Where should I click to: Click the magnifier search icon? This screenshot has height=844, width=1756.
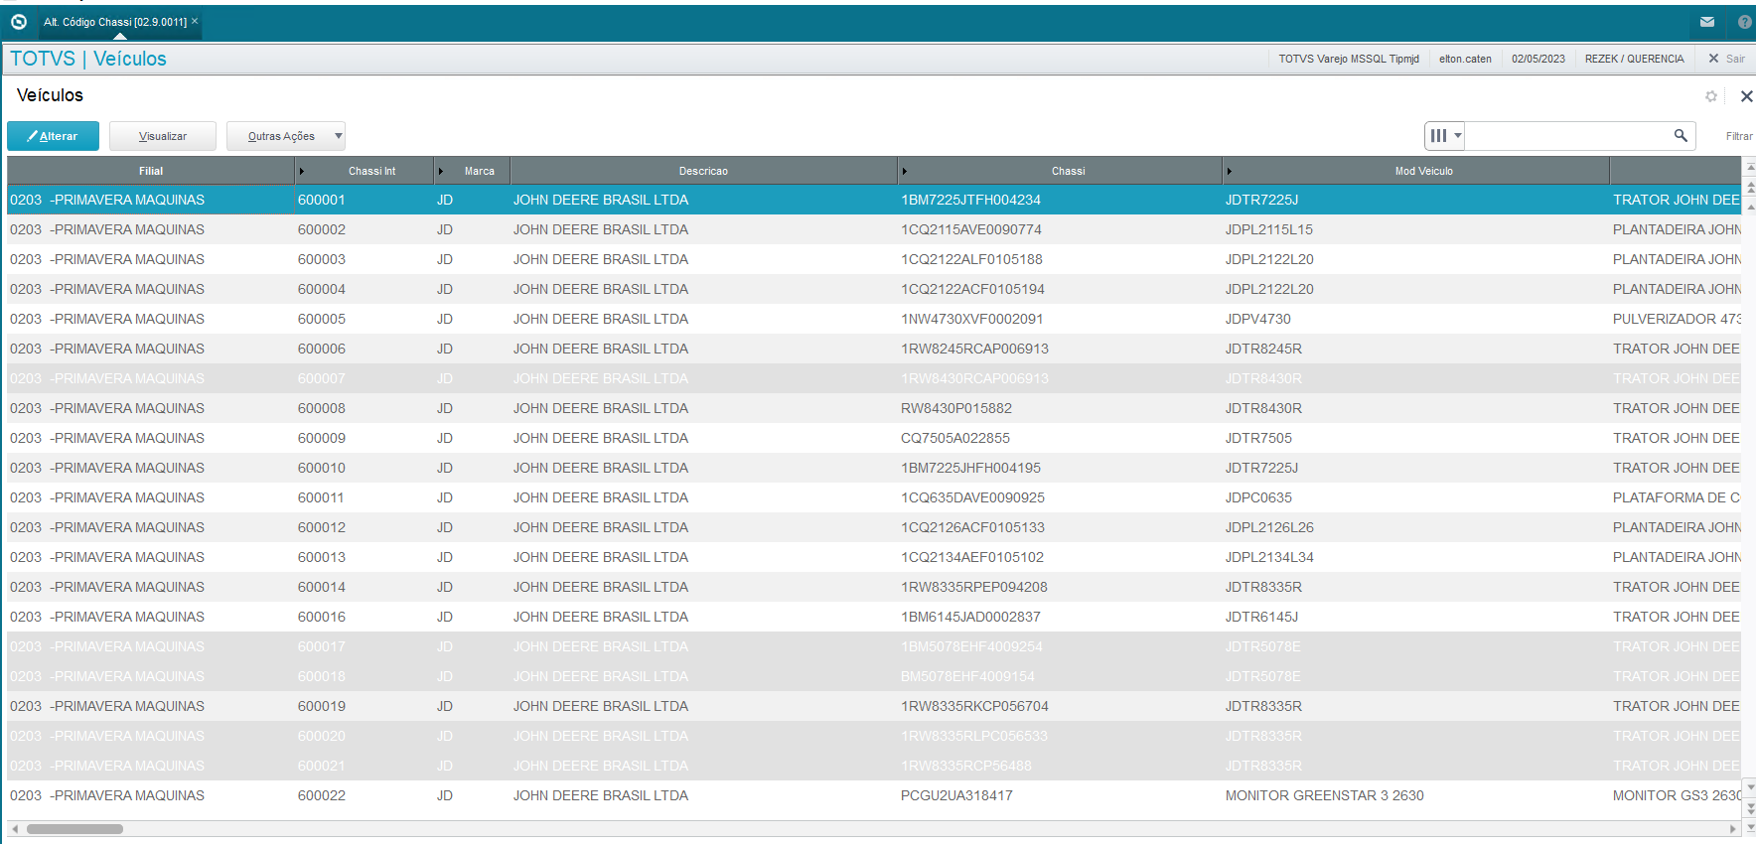(1681, 136)
